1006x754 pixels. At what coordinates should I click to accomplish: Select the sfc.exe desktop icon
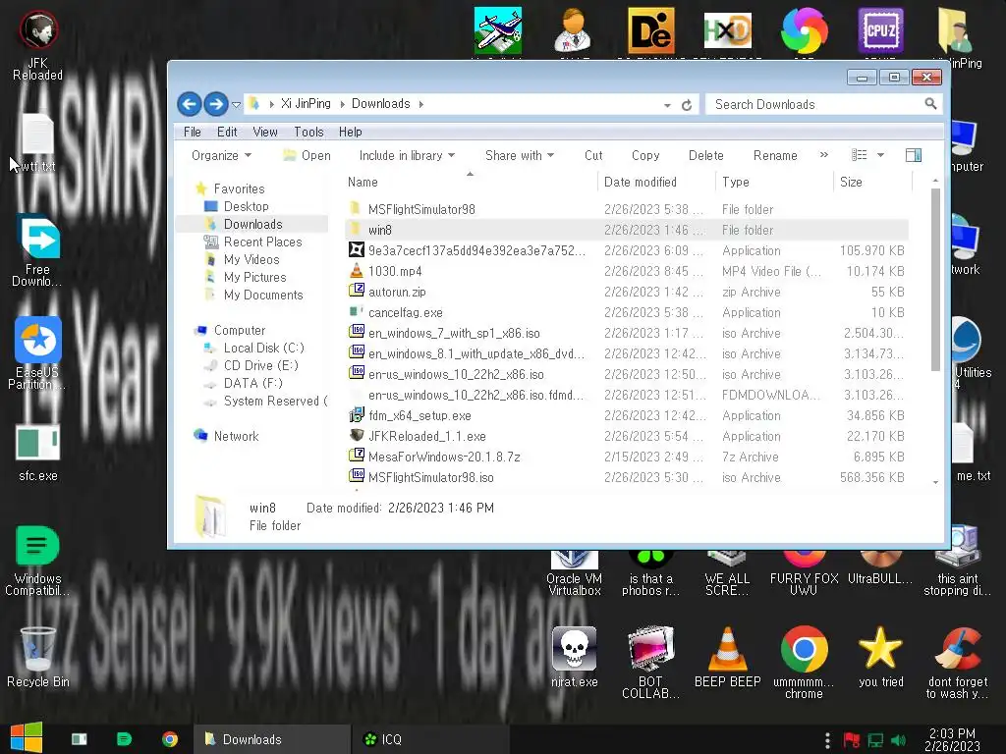point(38,452)
